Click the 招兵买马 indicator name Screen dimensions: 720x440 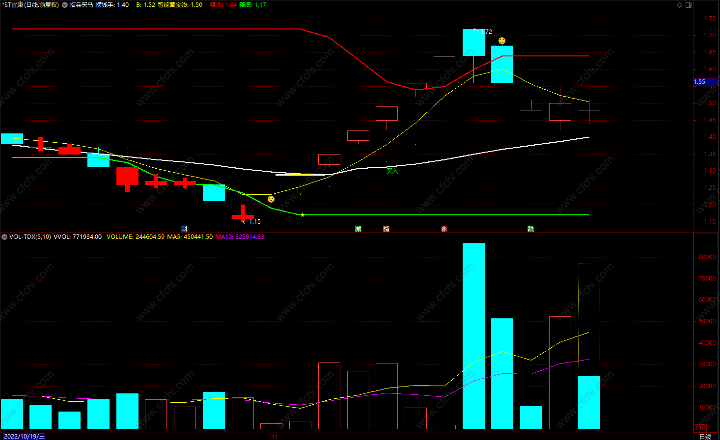coord(81,5)
